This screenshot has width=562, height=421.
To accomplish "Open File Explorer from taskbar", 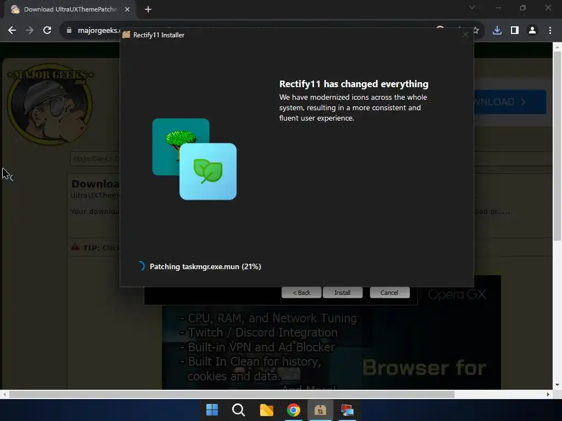I will click(266, 410).
